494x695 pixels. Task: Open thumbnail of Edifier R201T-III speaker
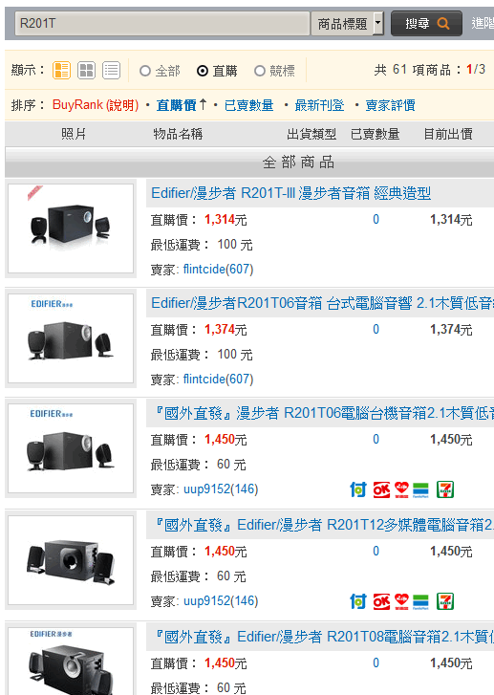pyautogui.click(x=71, y=228)
